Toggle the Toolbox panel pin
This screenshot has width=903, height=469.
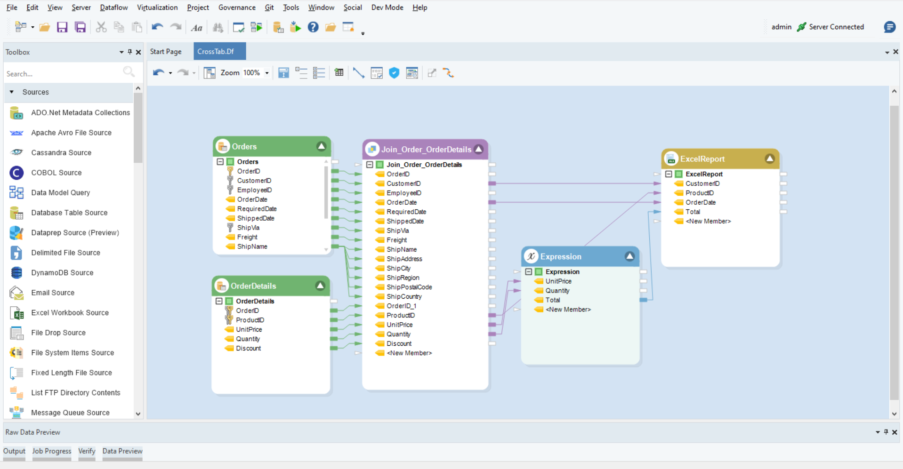[x=130, y=52]
